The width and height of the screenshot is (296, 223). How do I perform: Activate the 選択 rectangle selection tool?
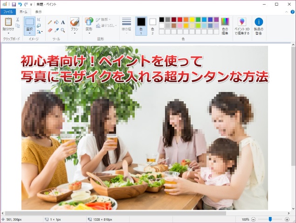click(30, 22)
